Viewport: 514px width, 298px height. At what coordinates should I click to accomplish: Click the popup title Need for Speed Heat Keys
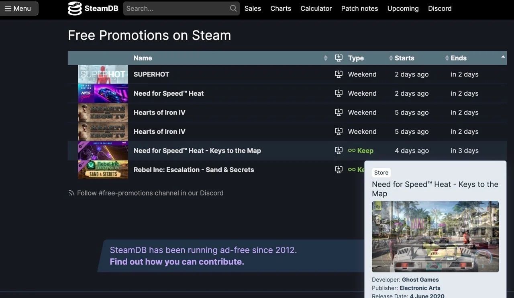435,189
